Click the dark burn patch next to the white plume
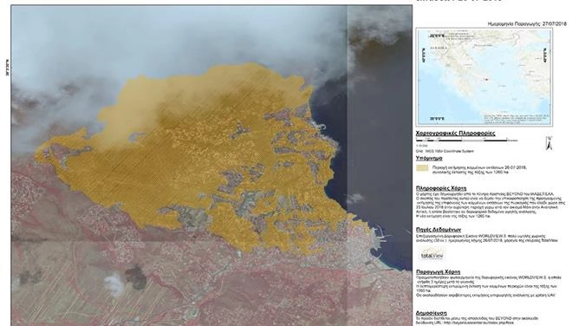Screen dimensions: 572x326 [x=136, y=277]
